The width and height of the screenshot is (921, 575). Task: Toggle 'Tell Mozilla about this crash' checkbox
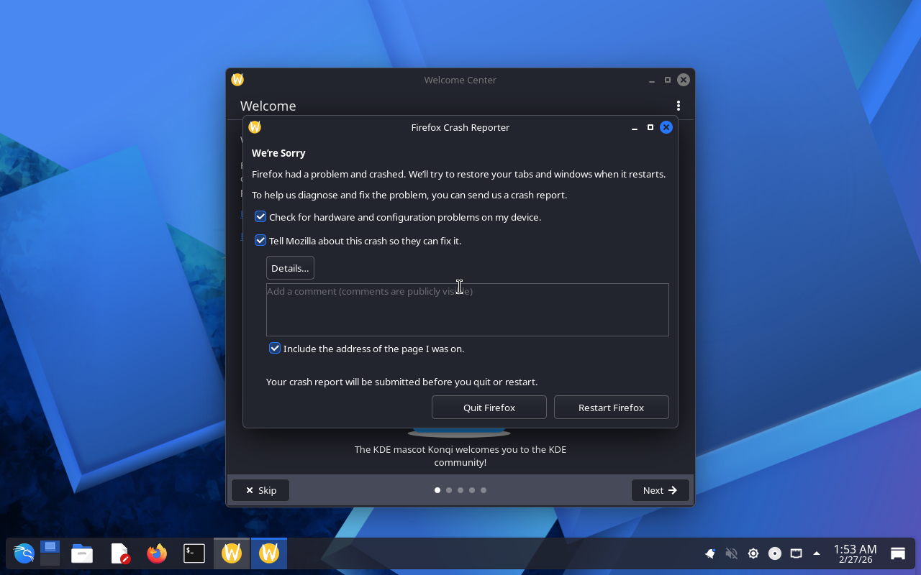coord(260,241)
